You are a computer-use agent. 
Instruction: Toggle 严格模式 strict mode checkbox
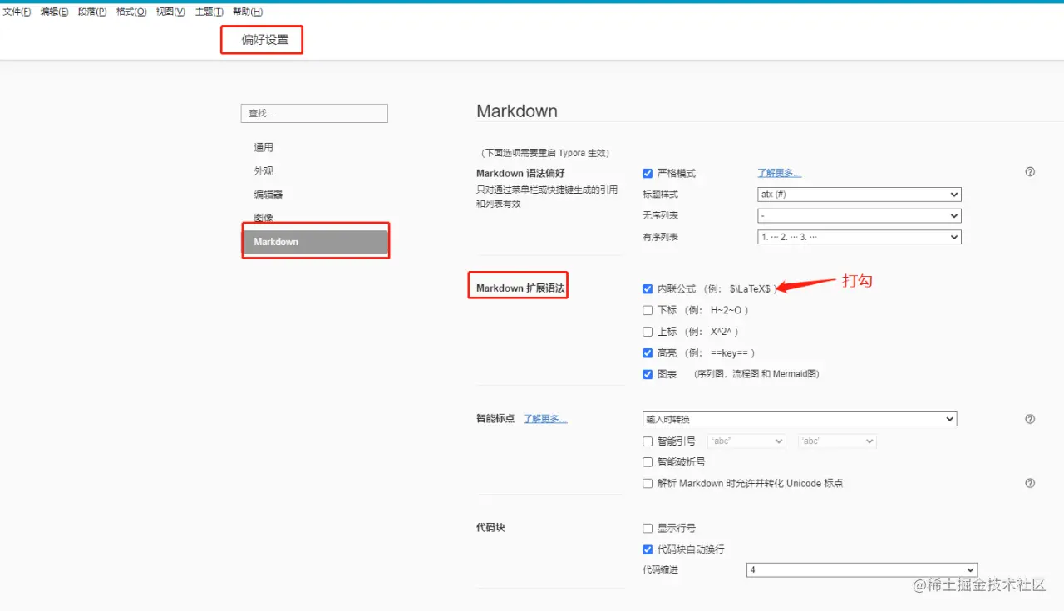coord(648,173)
